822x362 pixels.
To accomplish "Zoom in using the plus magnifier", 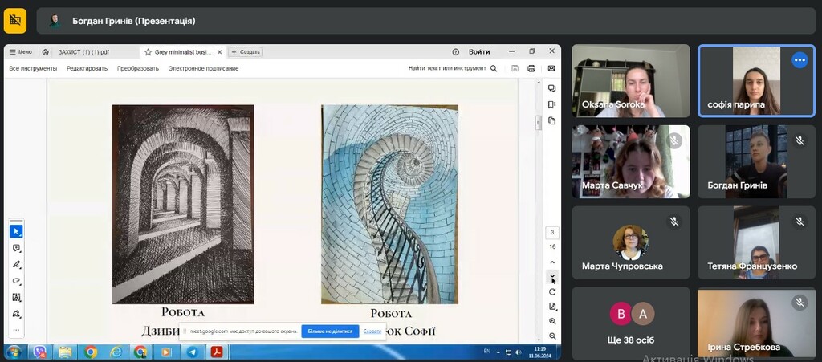I will 552,321.
